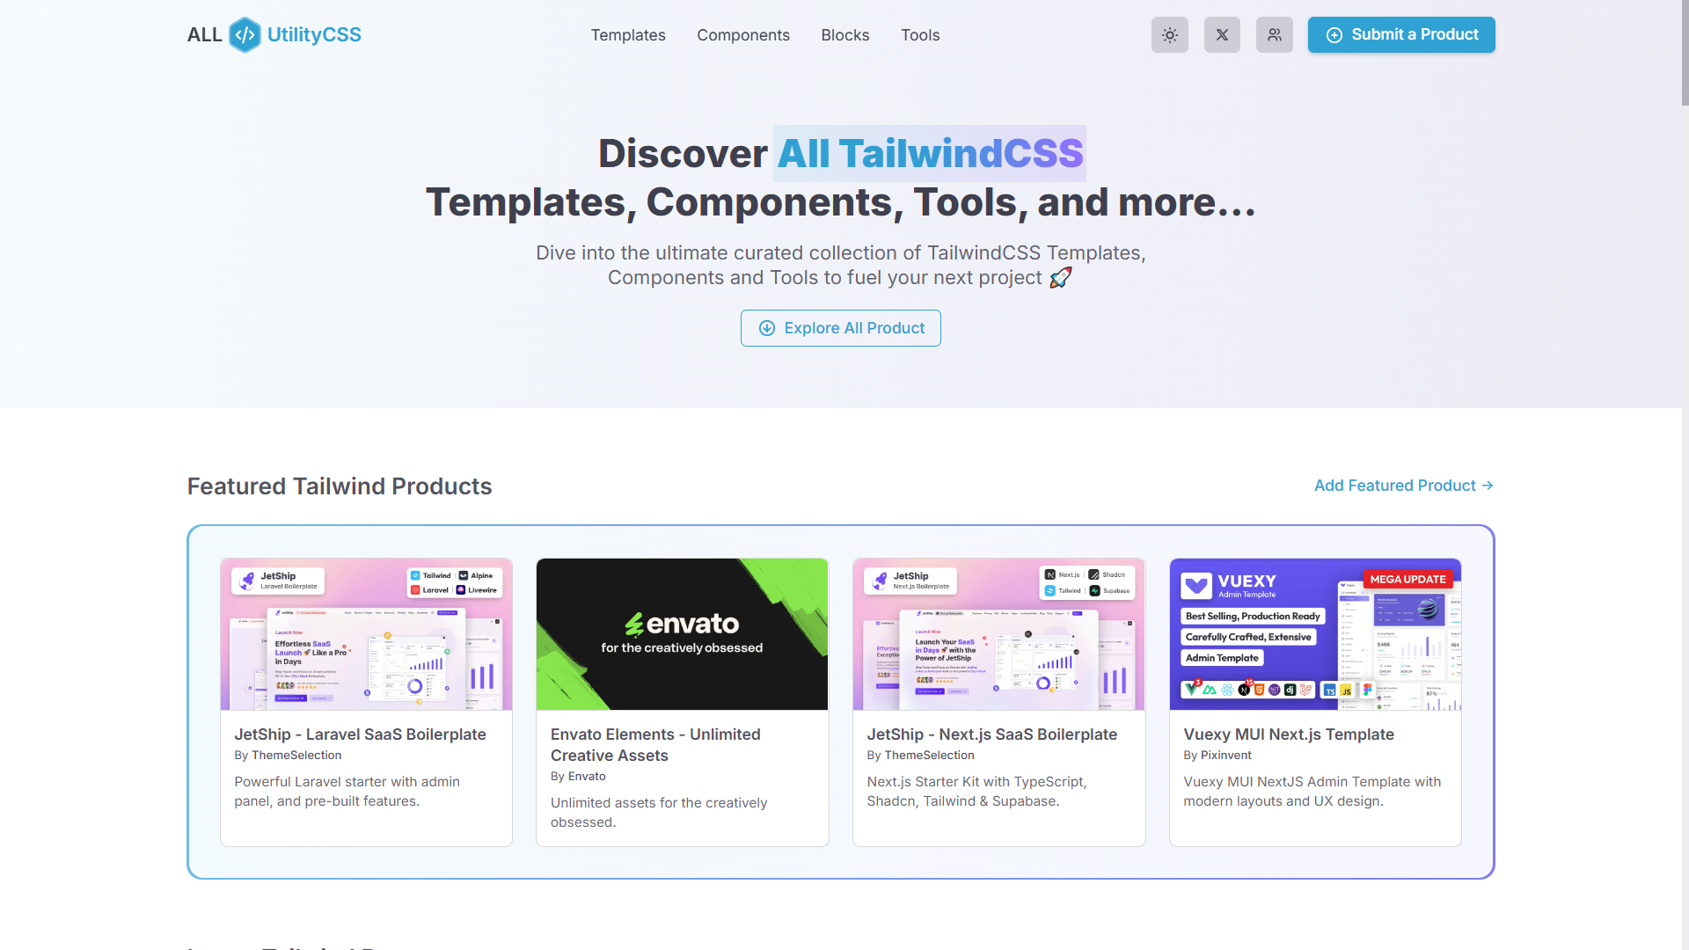Click ThemeSelection author on Laravel Boilerplate card
This screenshot has height=950, width=1689.
[x=296, y=756]
